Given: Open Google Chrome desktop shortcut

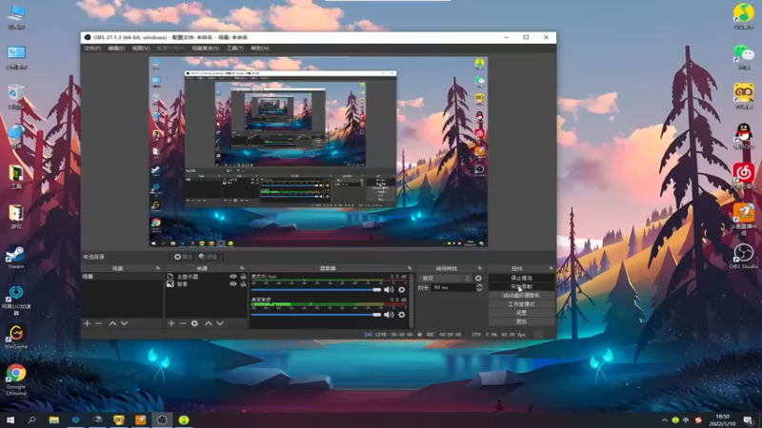Looking at the screenshot, I should pos(15,379).
